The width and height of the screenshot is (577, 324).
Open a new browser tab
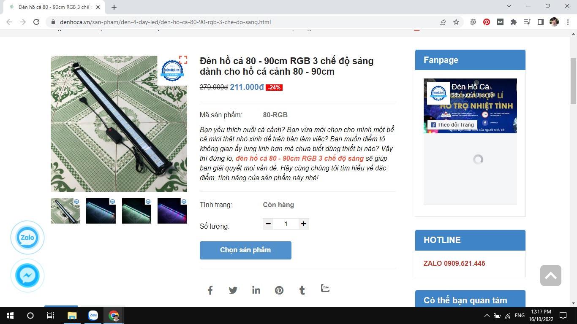pos(114,7)
